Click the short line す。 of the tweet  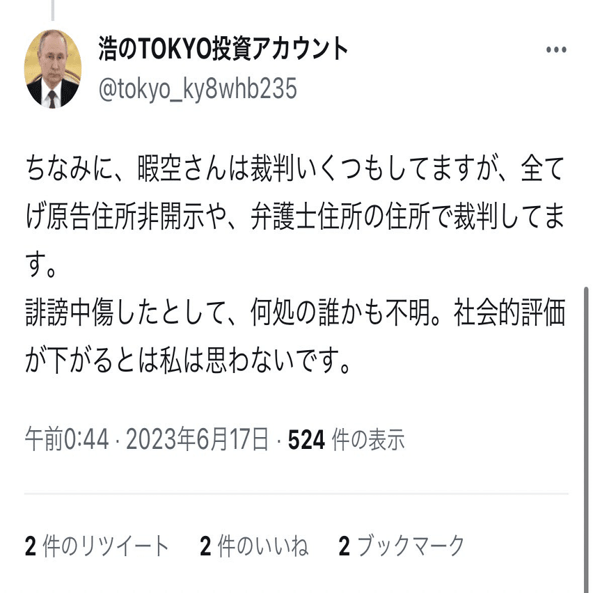tap(41, 264)
